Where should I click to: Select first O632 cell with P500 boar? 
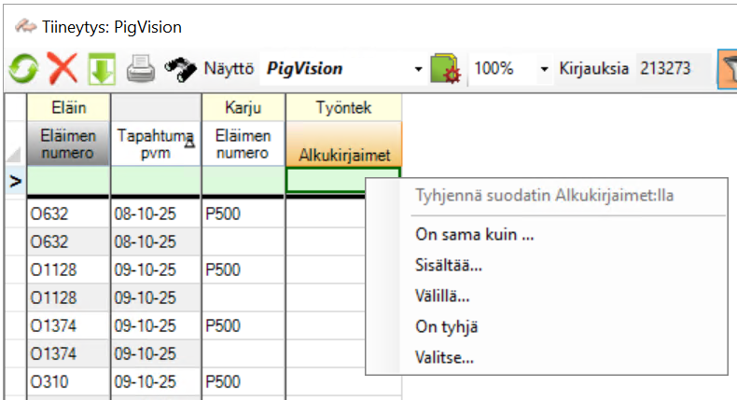(69, 214)
